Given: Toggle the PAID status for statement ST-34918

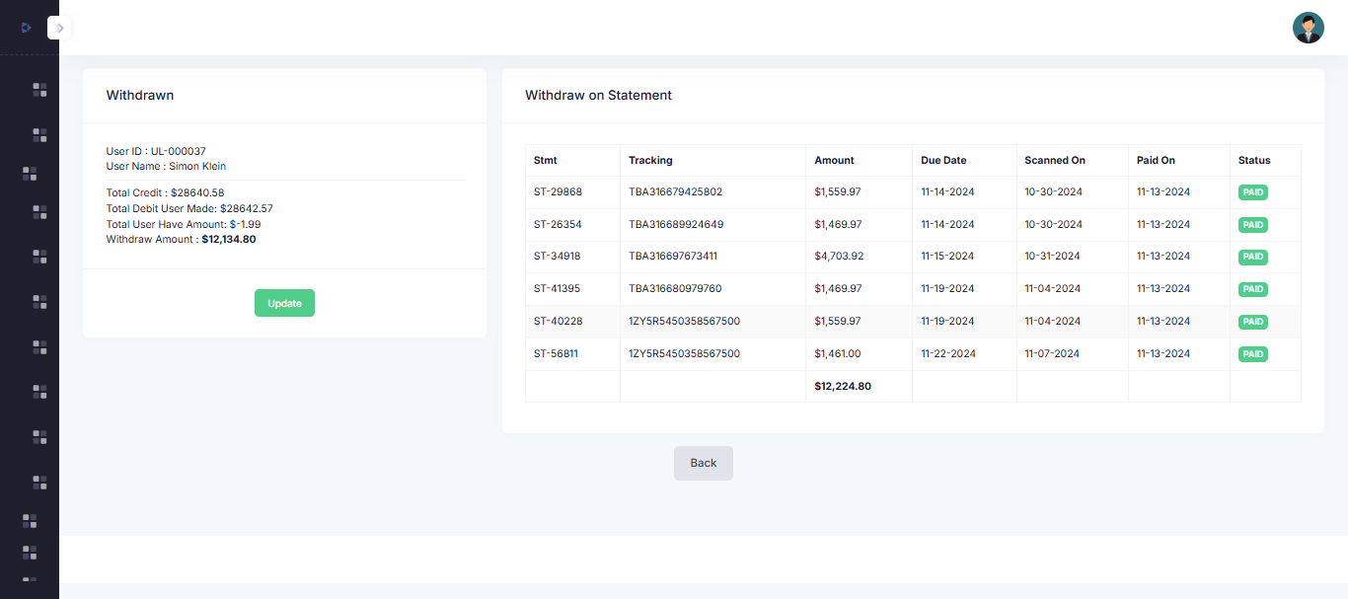Looking at the screenshot, I should click(1252, 257).
